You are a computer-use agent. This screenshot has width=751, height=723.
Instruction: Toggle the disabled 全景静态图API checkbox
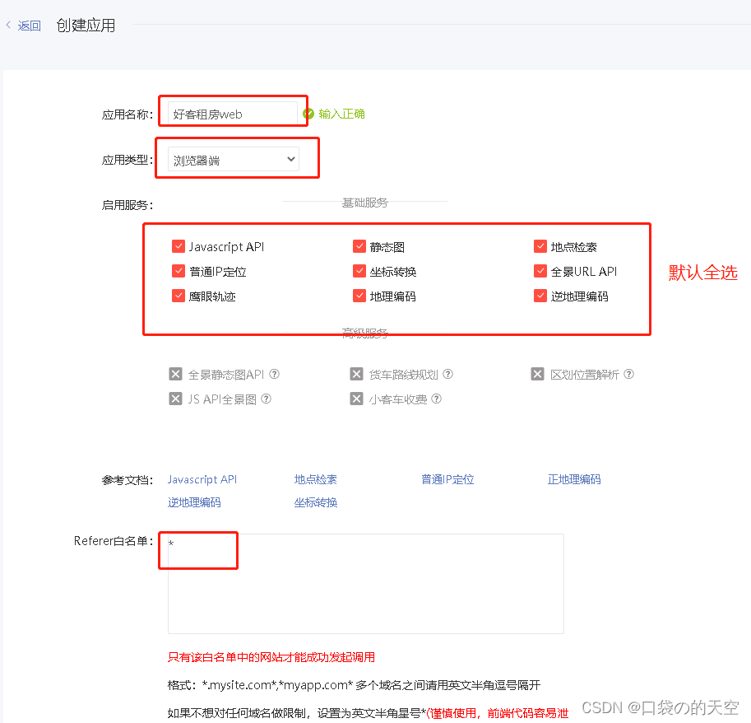point(176,374)
